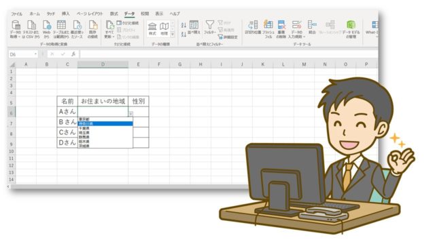Viewport: 435px width, 244px height.
Task: Select the Bさん cell
Action: point(67,122)
